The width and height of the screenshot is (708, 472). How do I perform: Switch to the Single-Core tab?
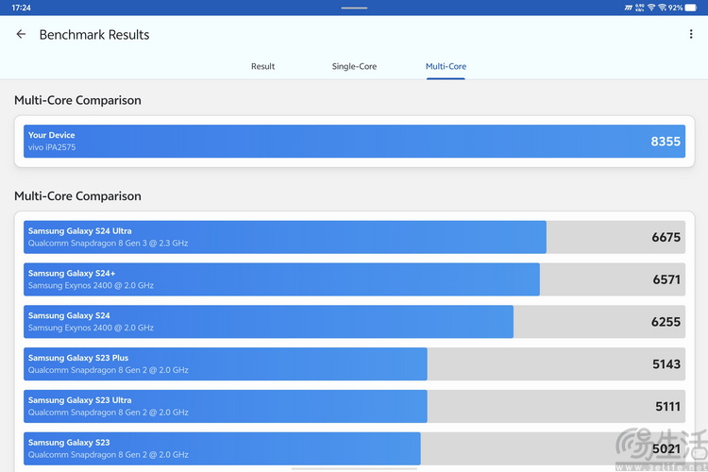(354, 66)
